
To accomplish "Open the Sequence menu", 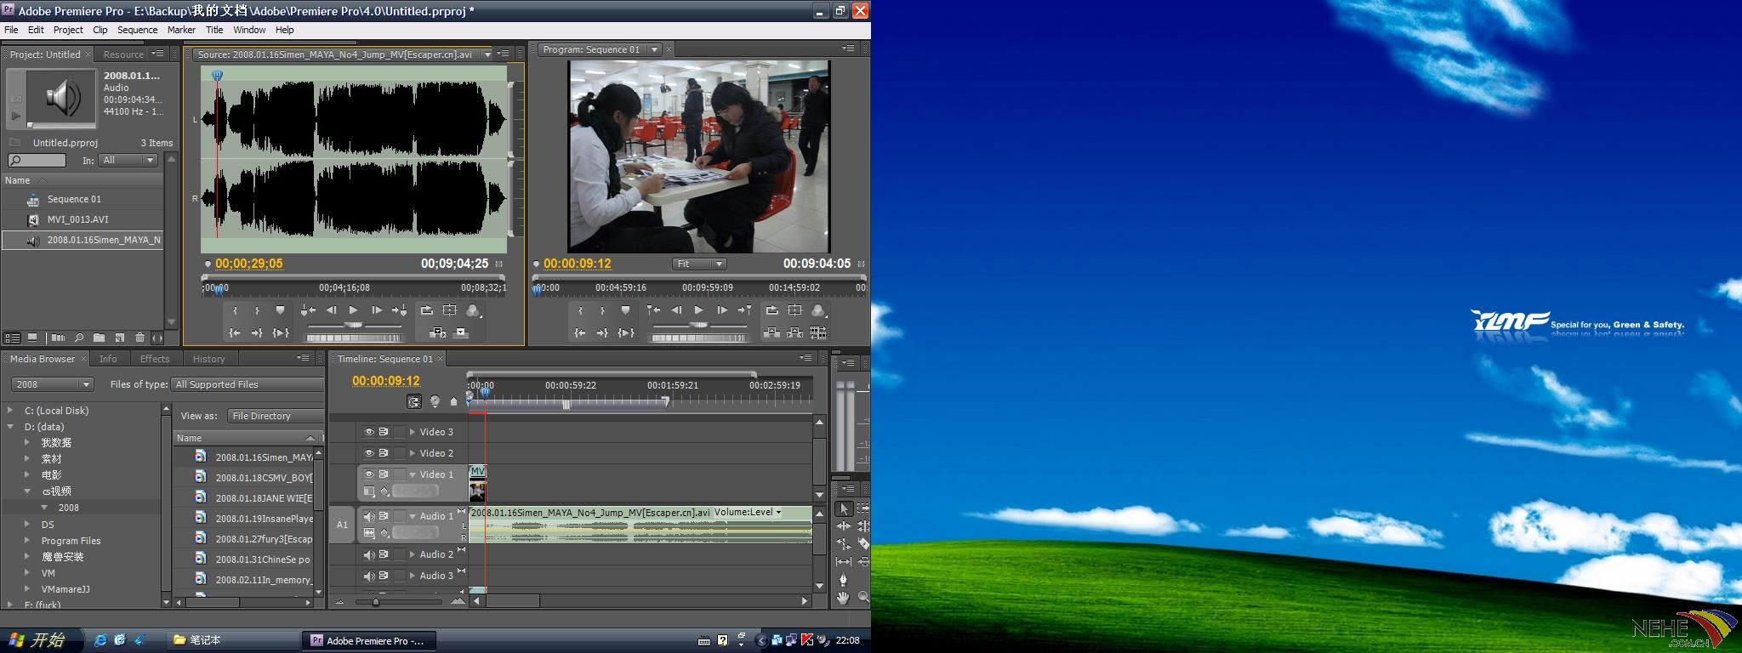I will pyautogui.click(x=137, y=30).
